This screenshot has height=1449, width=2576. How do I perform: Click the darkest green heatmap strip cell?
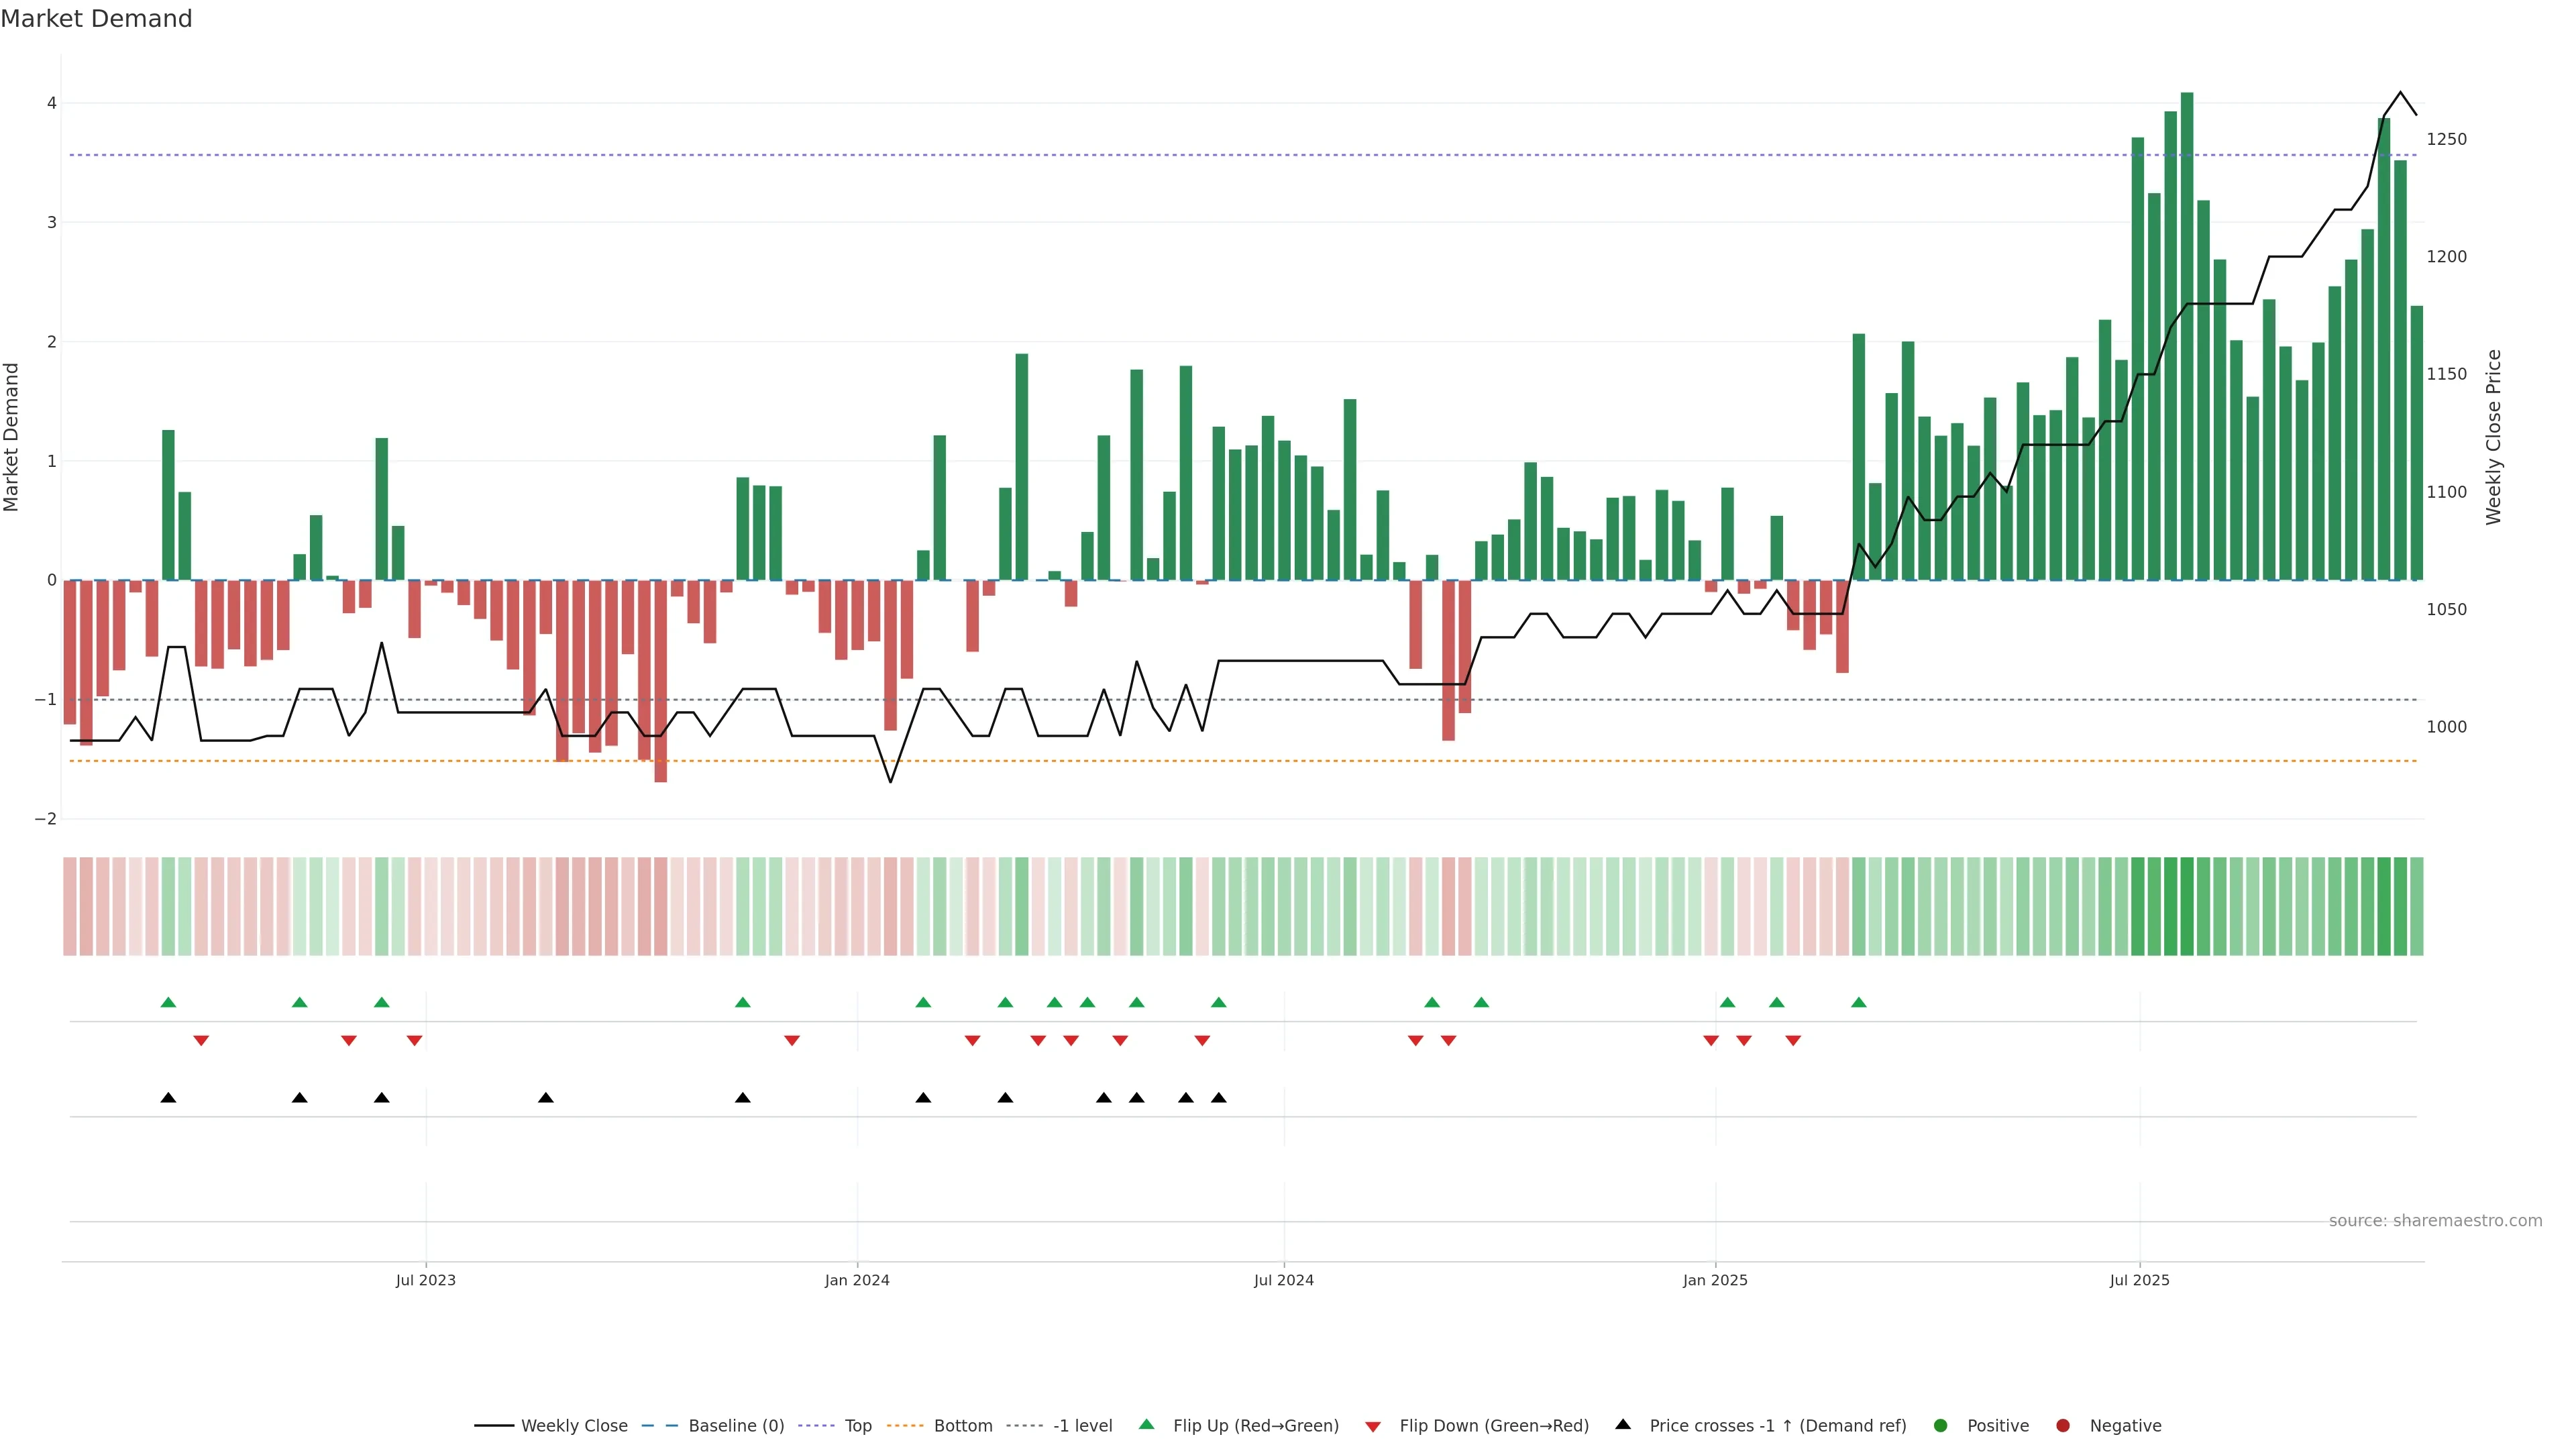(x=2187, y=906)
